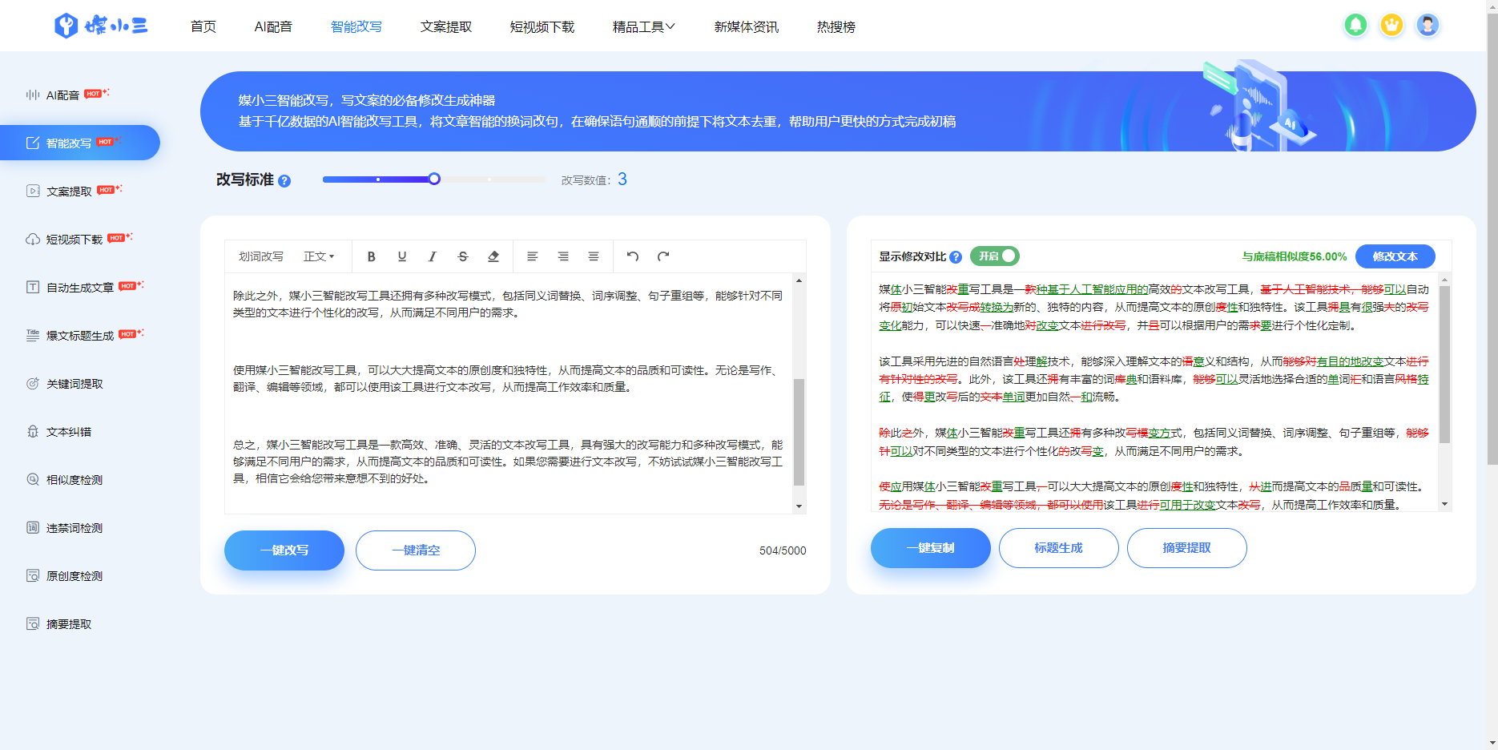Align text left in the editor
1498x750 pixels.
[532, 256]
